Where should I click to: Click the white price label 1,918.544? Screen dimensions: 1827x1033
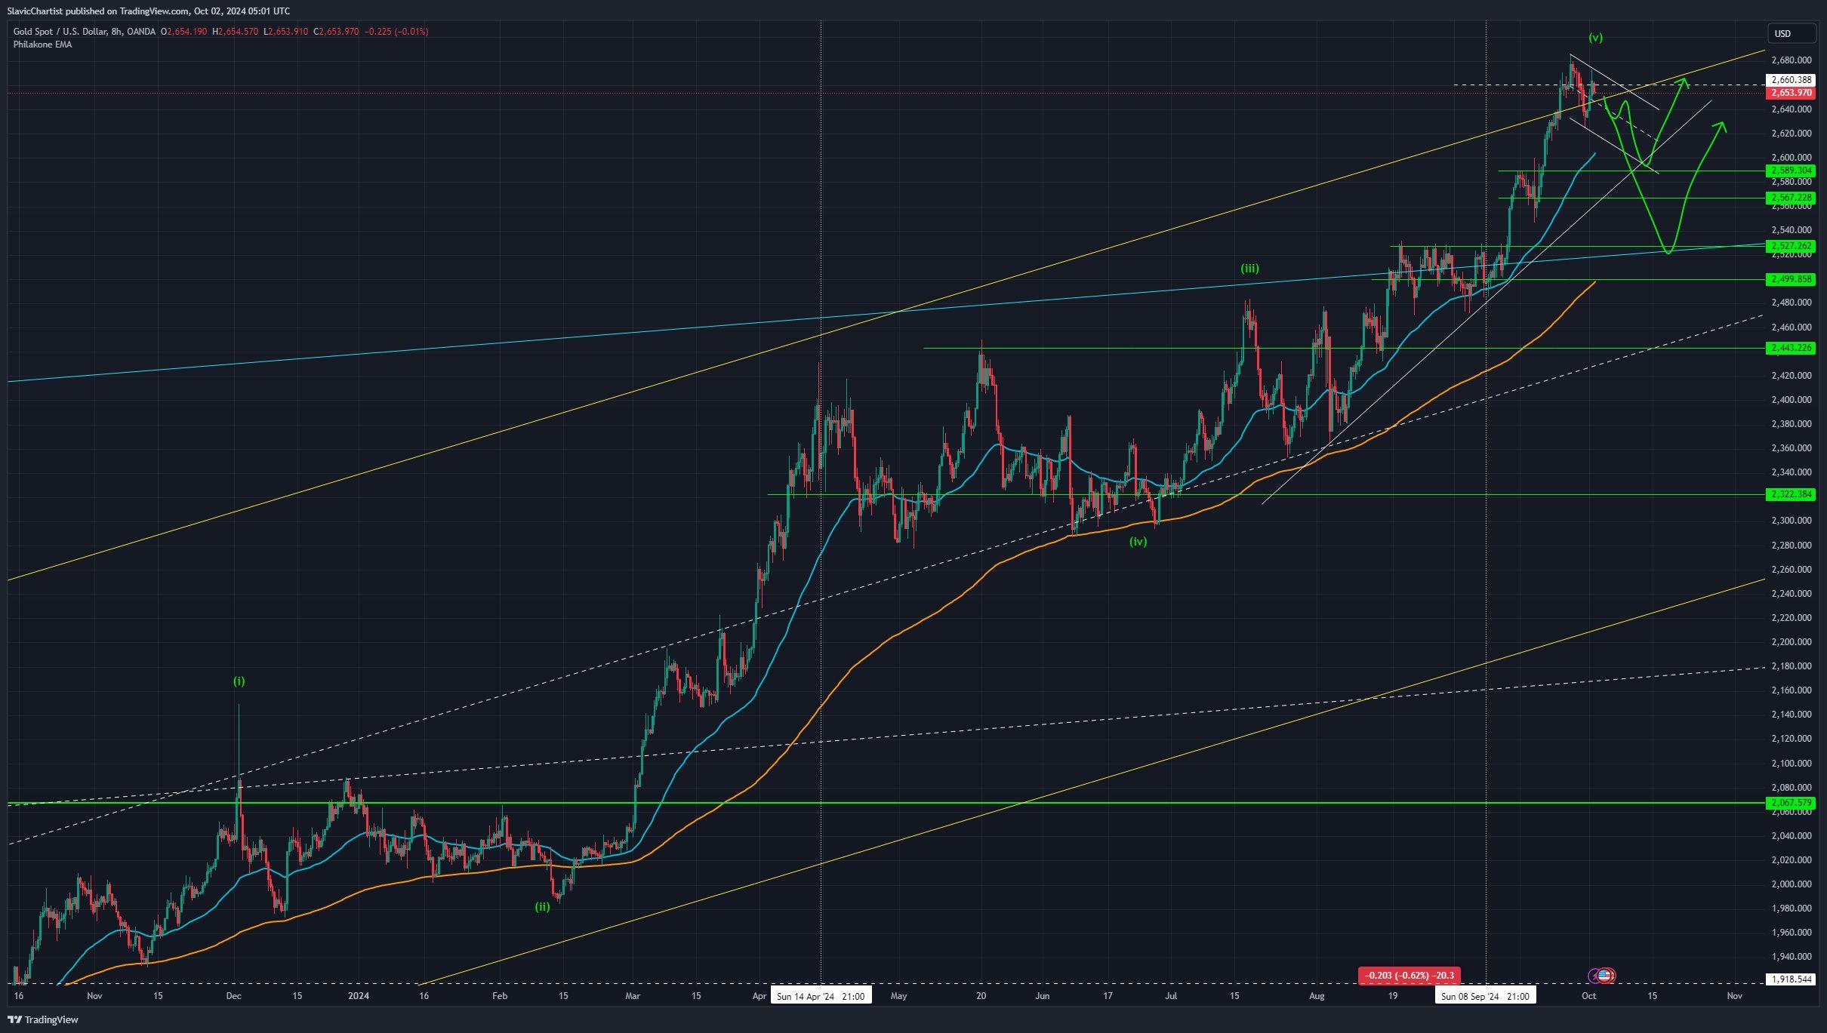coord(1791,979)
